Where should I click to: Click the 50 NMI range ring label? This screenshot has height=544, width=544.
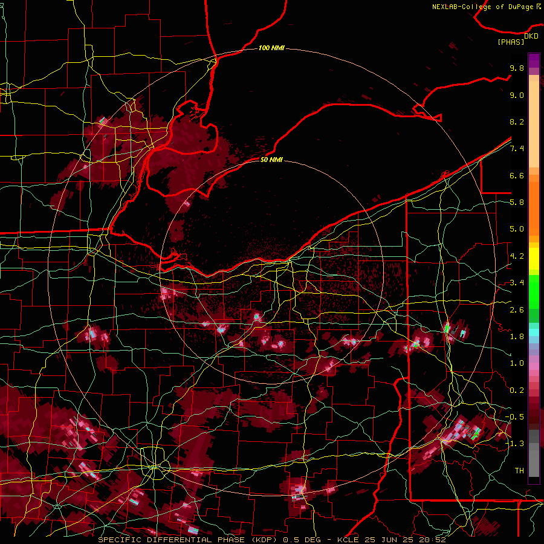(271, 160)
